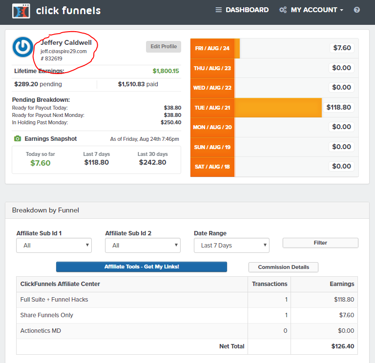Viewport: 375px width, 363px height.
Task: Open the Dashboard menu item
Action: click(247, 10)
